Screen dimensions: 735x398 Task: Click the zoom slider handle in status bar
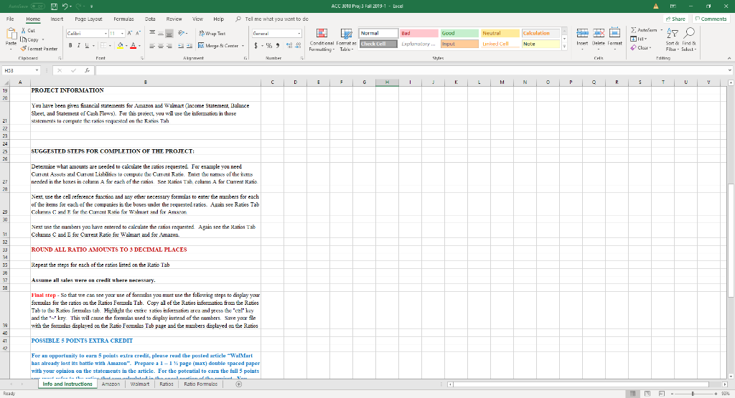click(x=693, y=394)
